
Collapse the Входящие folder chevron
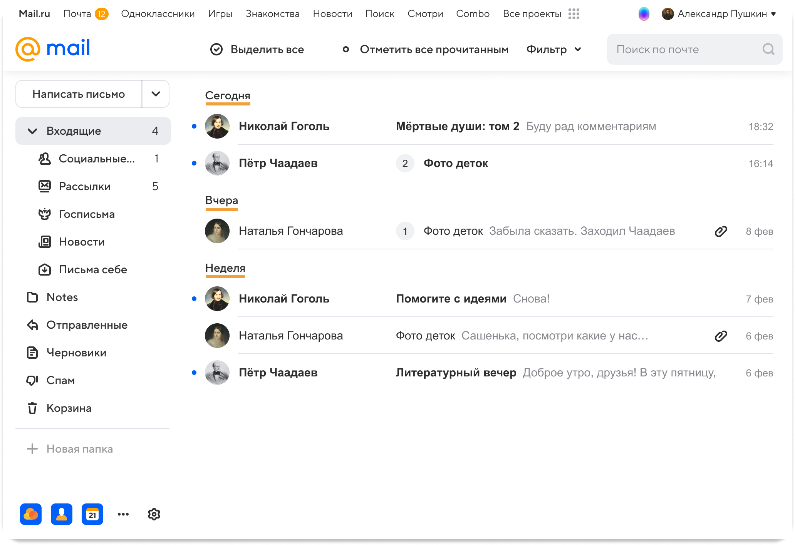coord(32,131)
